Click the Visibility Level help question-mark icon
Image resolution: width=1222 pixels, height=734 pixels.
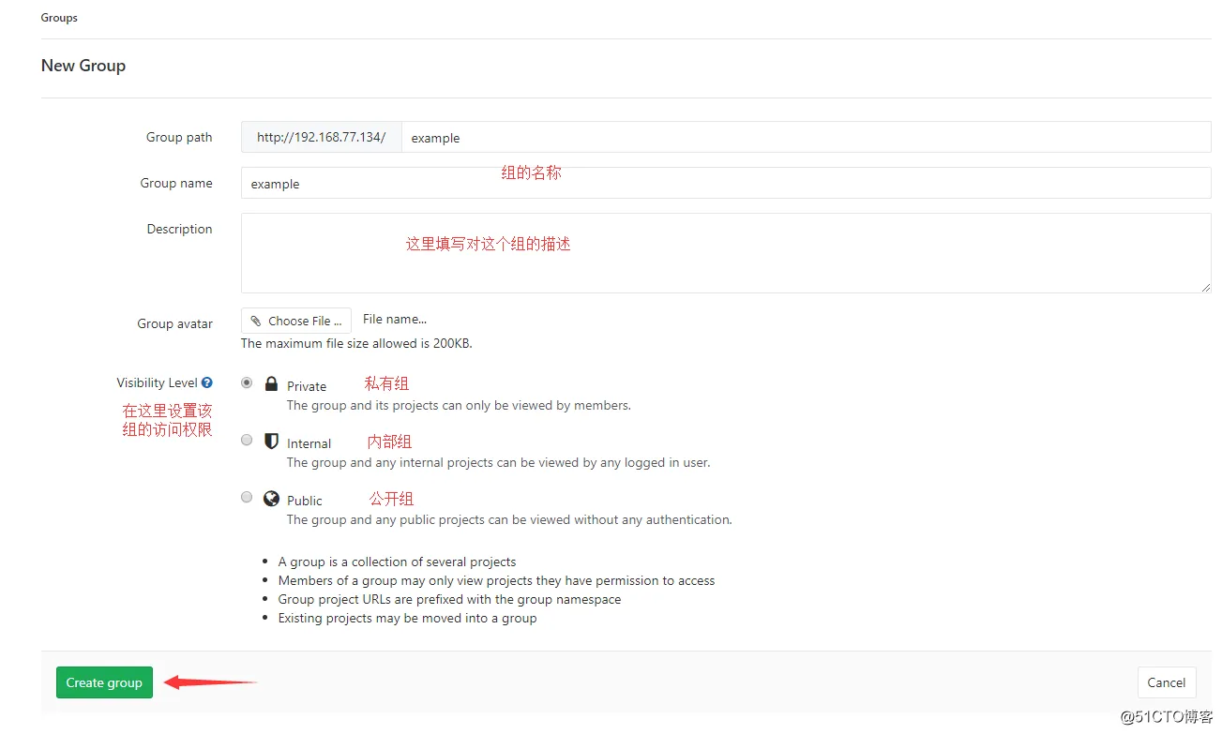(206, 382)
